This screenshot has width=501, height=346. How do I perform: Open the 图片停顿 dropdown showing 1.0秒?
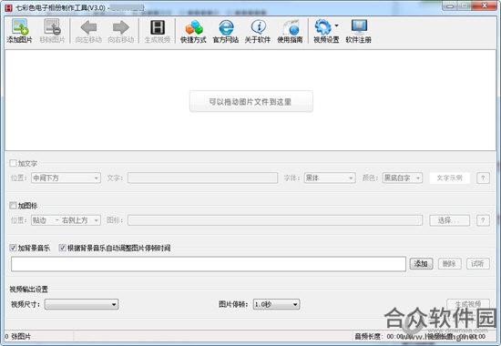click(x=276, y=304)
